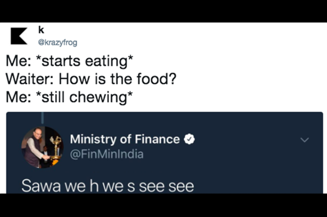Select the "Me: *starts eating*" line

pos(69,61)
